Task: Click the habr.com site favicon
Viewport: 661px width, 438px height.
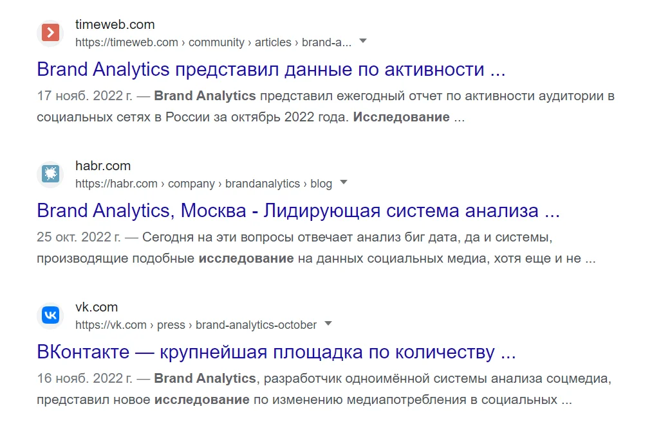Action: pyautogui.click(x=50, y=174)
